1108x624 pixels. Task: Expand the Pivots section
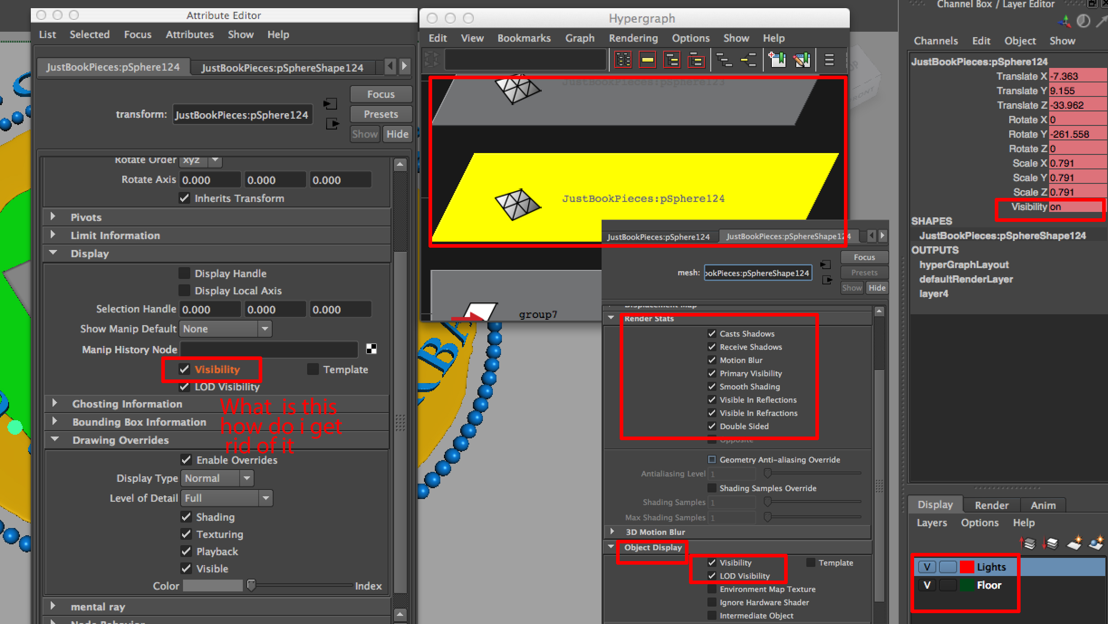click(x=53, y=217)
